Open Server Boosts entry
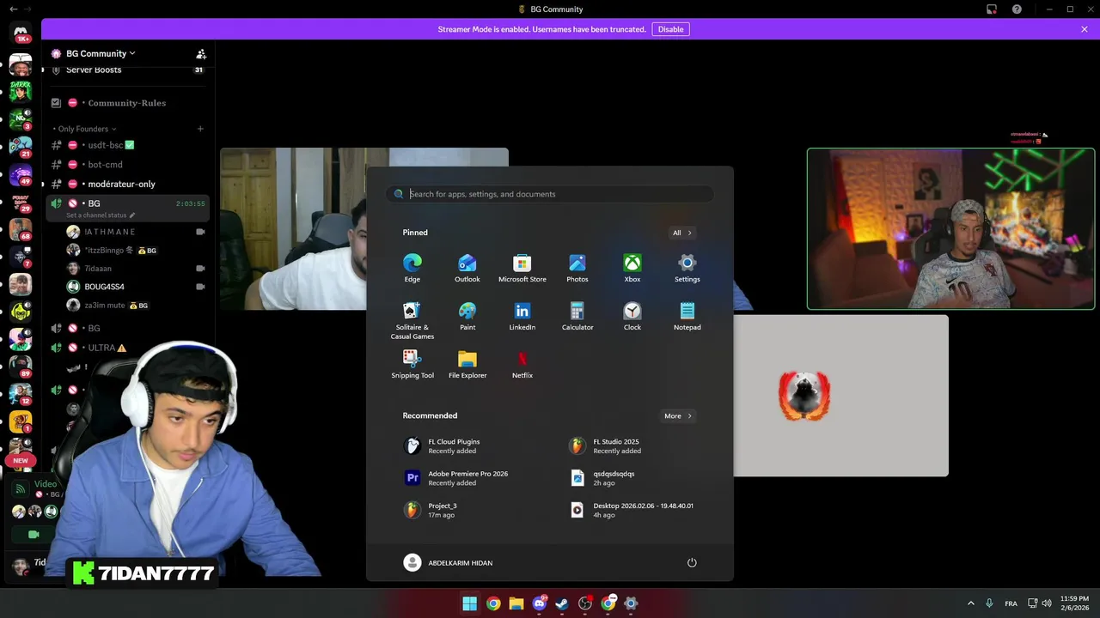Image resolution: width=1100 pixels, height=618 pixels. coord(129,70)
